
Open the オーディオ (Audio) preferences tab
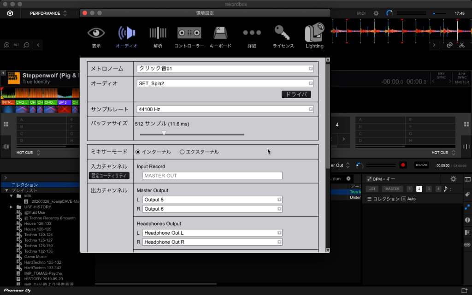pos(126,37)
